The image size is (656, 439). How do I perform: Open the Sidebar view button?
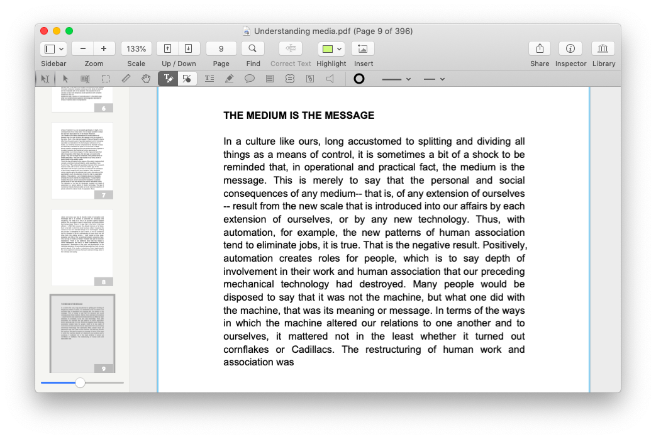pyautogui.click(x=49, y=49)
